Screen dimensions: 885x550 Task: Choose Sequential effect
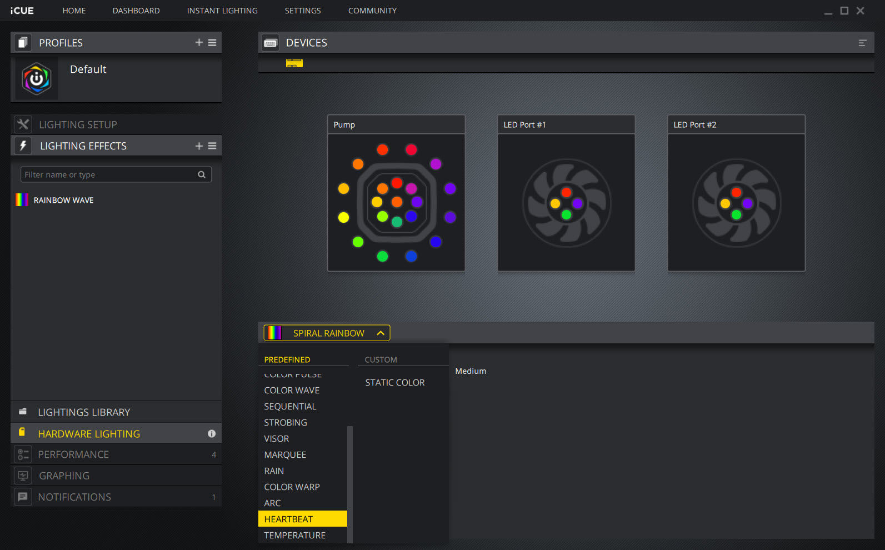(x=303, y=407)
